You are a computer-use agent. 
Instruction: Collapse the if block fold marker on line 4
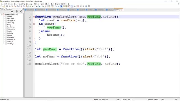pyautogui.click(x=34, y=24)
